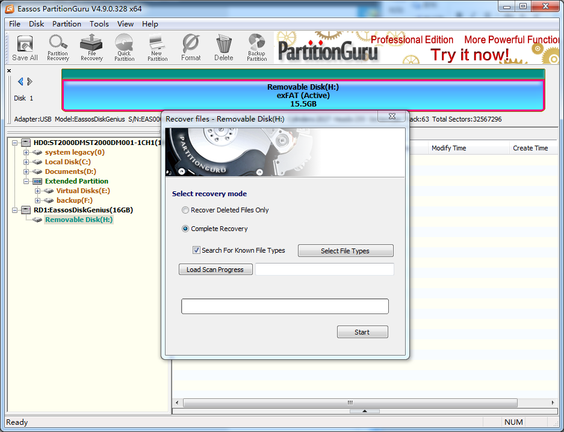Open the File menu
Screen dimensions: 564x432
15,23
